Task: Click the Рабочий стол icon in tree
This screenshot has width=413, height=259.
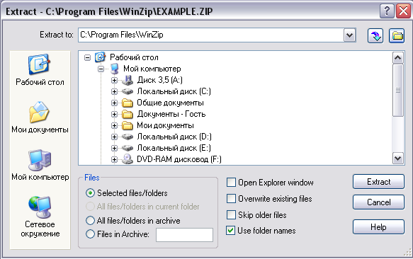Action: tap(100, 57)
